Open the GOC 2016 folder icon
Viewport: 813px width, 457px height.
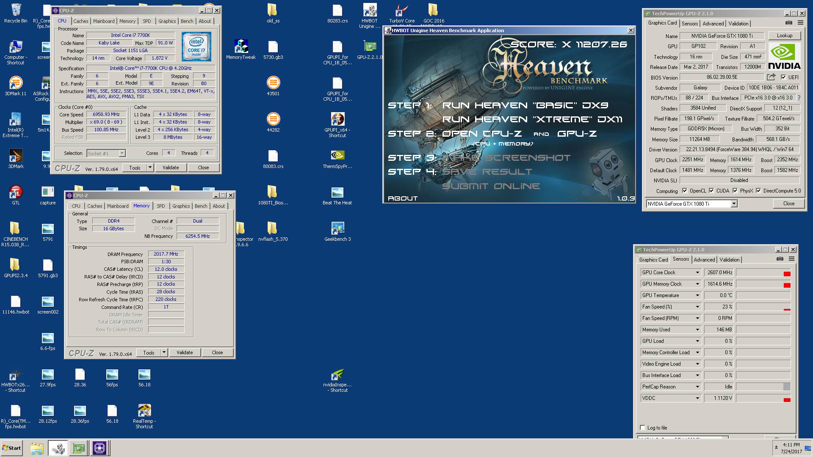tap(434, 13)
